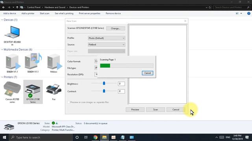
Task: Click the Preview button
Action: tap(135, 110)
